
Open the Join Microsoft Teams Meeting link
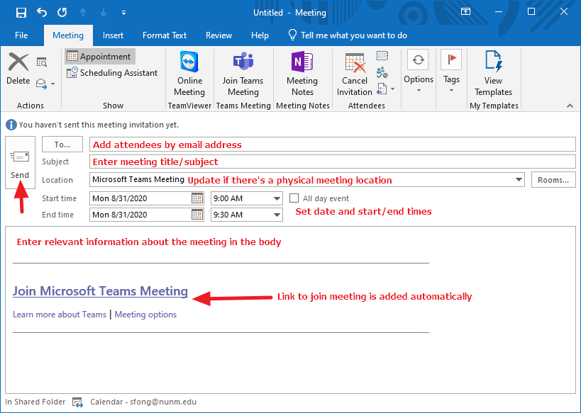coord(101,291)
